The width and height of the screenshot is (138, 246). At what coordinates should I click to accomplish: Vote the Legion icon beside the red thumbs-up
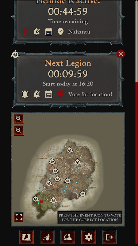click(x=36, y=199)
